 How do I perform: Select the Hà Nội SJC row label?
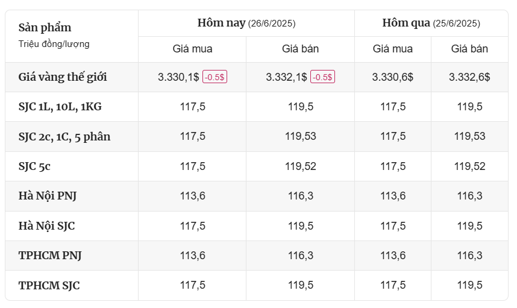point(46,226)
